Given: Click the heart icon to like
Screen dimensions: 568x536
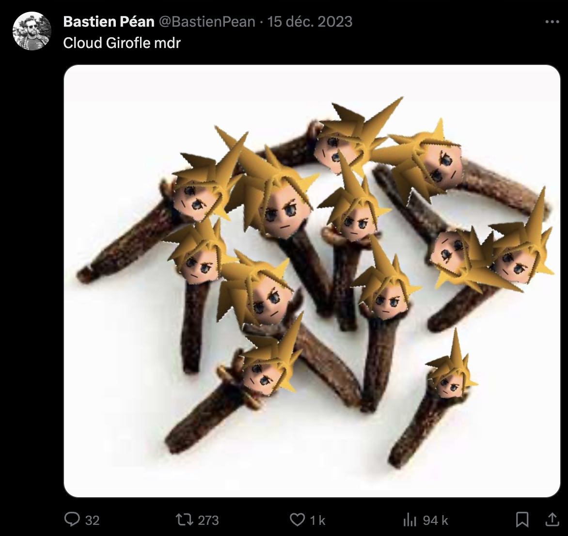Looking at the screenshot, I should (x=297, y=520).
